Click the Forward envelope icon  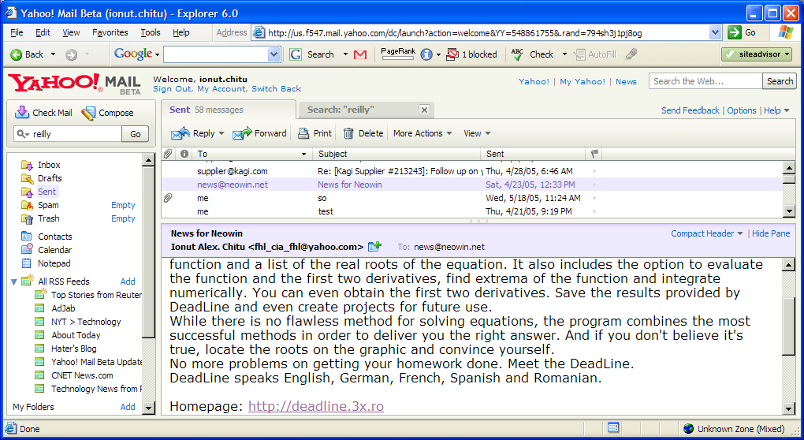pos(242,133)
